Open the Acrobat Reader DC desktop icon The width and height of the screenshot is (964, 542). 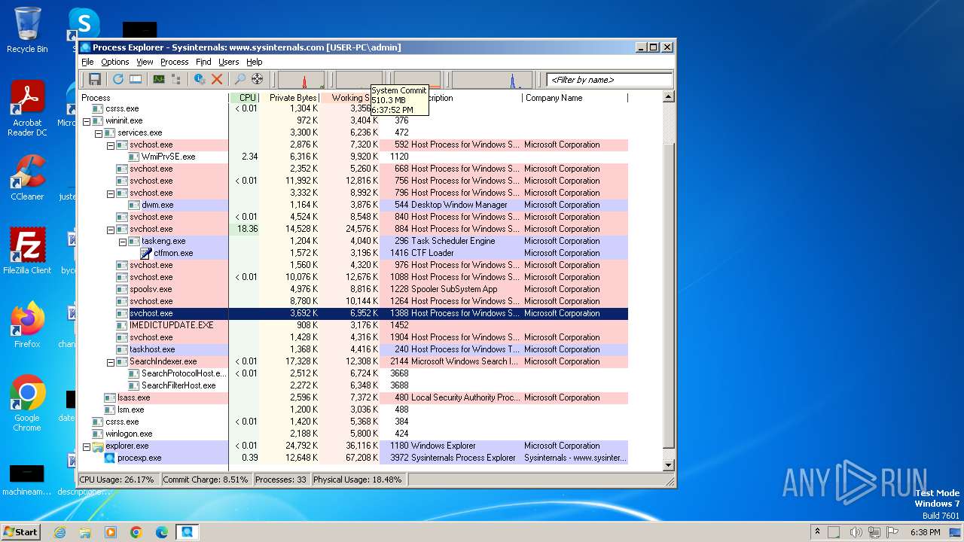(x=27, y=108)
